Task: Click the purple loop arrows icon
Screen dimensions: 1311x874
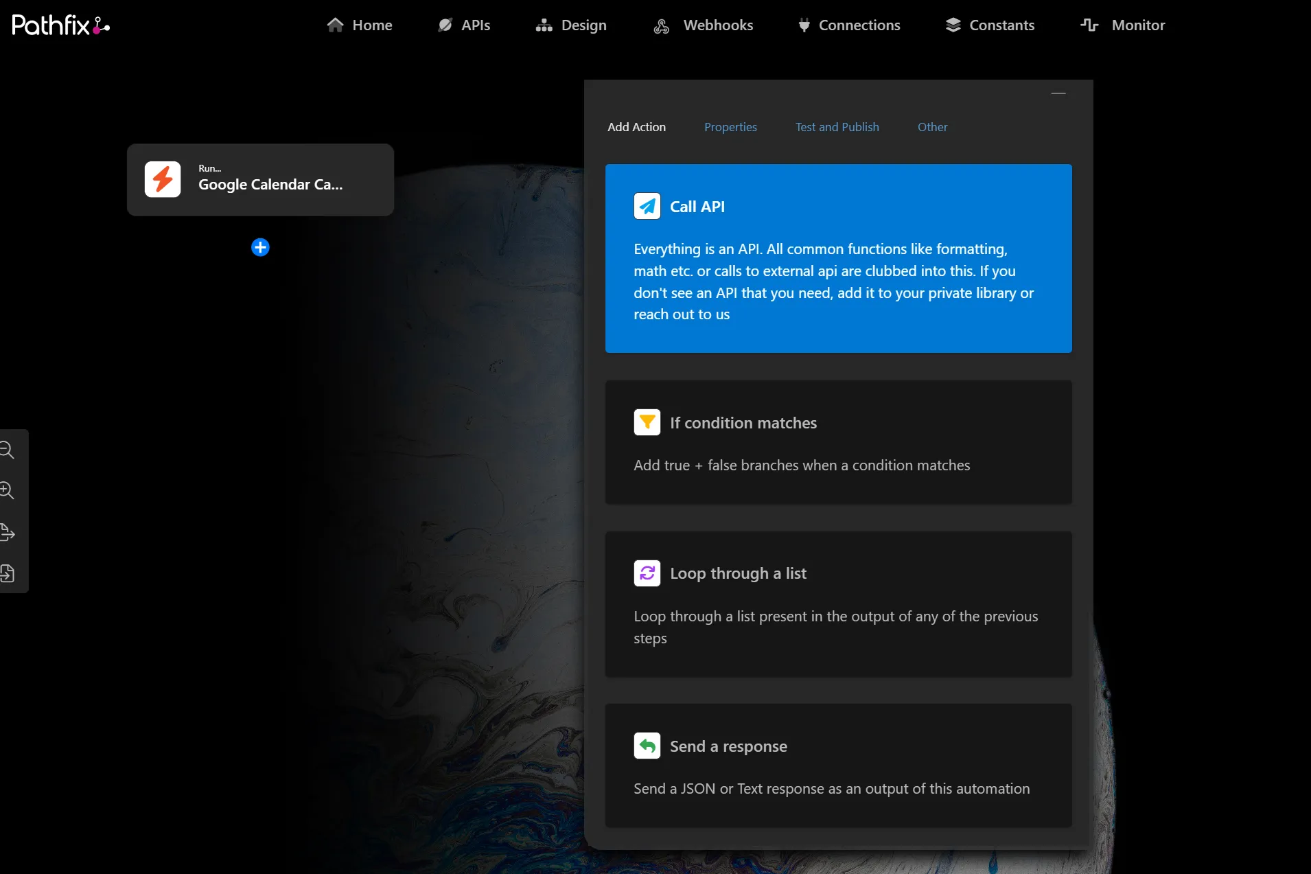Action: click(x=647, y=573)
